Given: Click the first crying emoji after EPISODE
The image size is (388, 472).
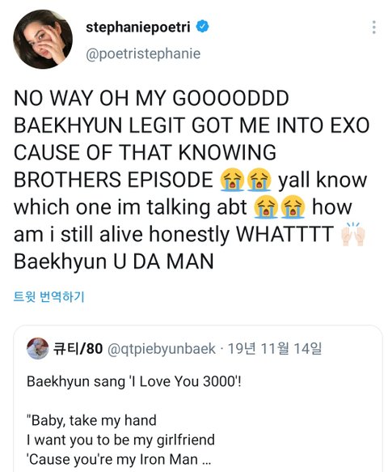Looking at the screenshot, I should tap(232, 180).
